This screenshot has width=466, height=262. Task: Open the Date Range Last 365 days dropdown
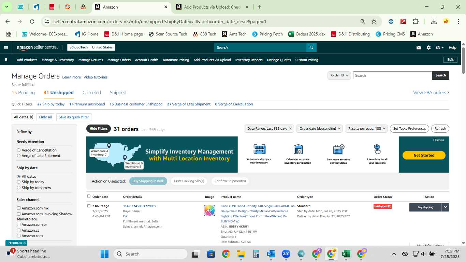click(x=269, y=129)
